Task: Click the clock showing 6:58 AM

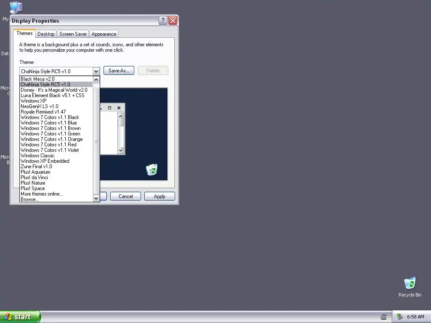Action: tap(415, 317)
